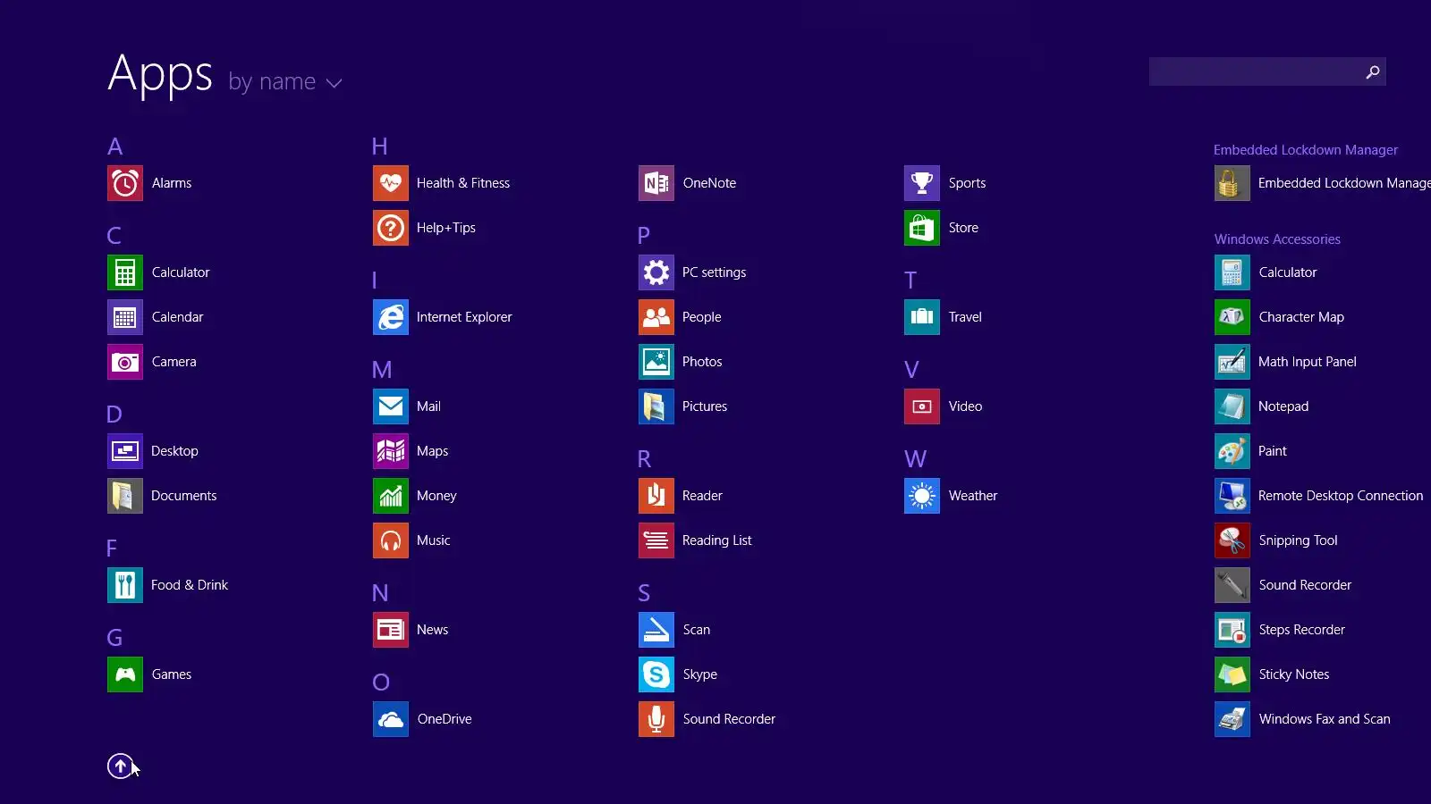
Task: Launch the Snipping Tool icon
Action: click(1232, 540)
